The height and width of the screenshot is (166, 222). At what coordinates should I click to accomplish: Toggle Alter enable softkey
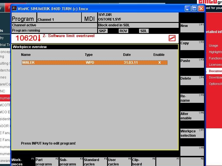[x=192, y=116]
